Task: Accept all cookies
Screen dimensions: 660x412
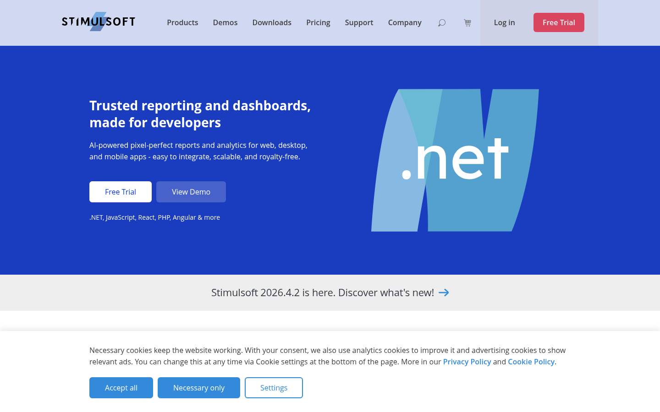Action: (x=121, y=388)
